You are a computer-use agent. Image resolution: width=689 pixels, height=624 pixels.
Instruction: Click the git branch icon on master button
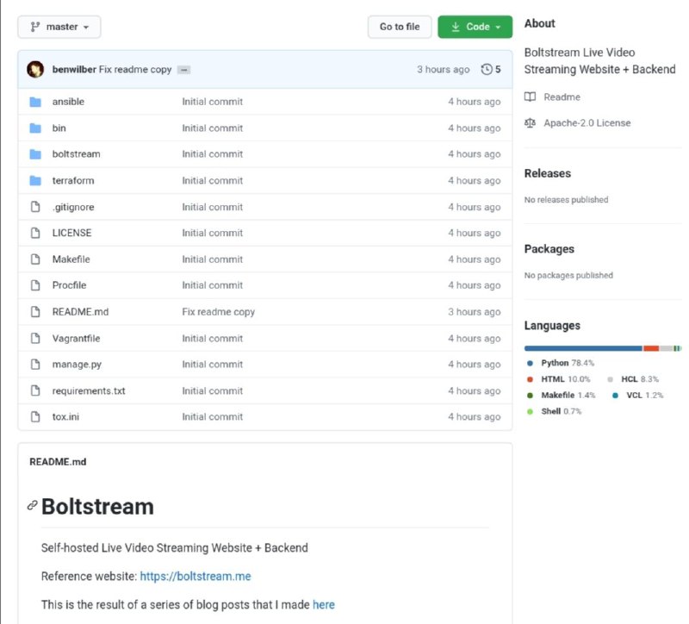click(35, 27)
